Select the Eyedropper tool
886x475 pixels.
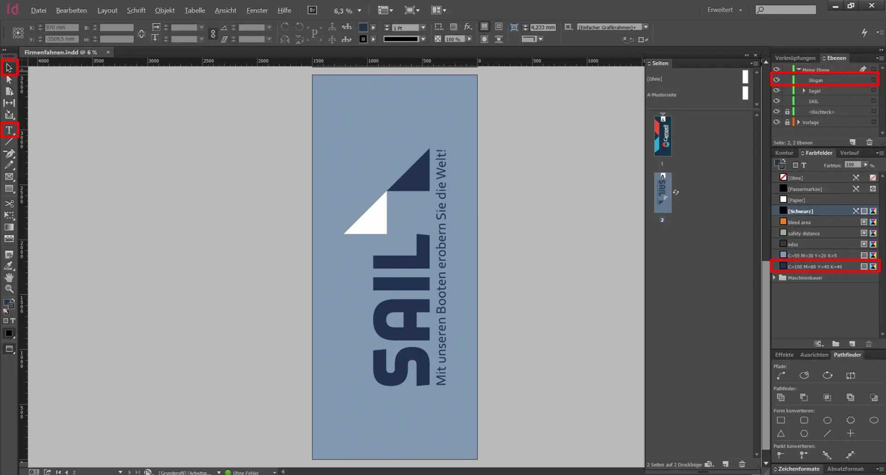[9, 266]
